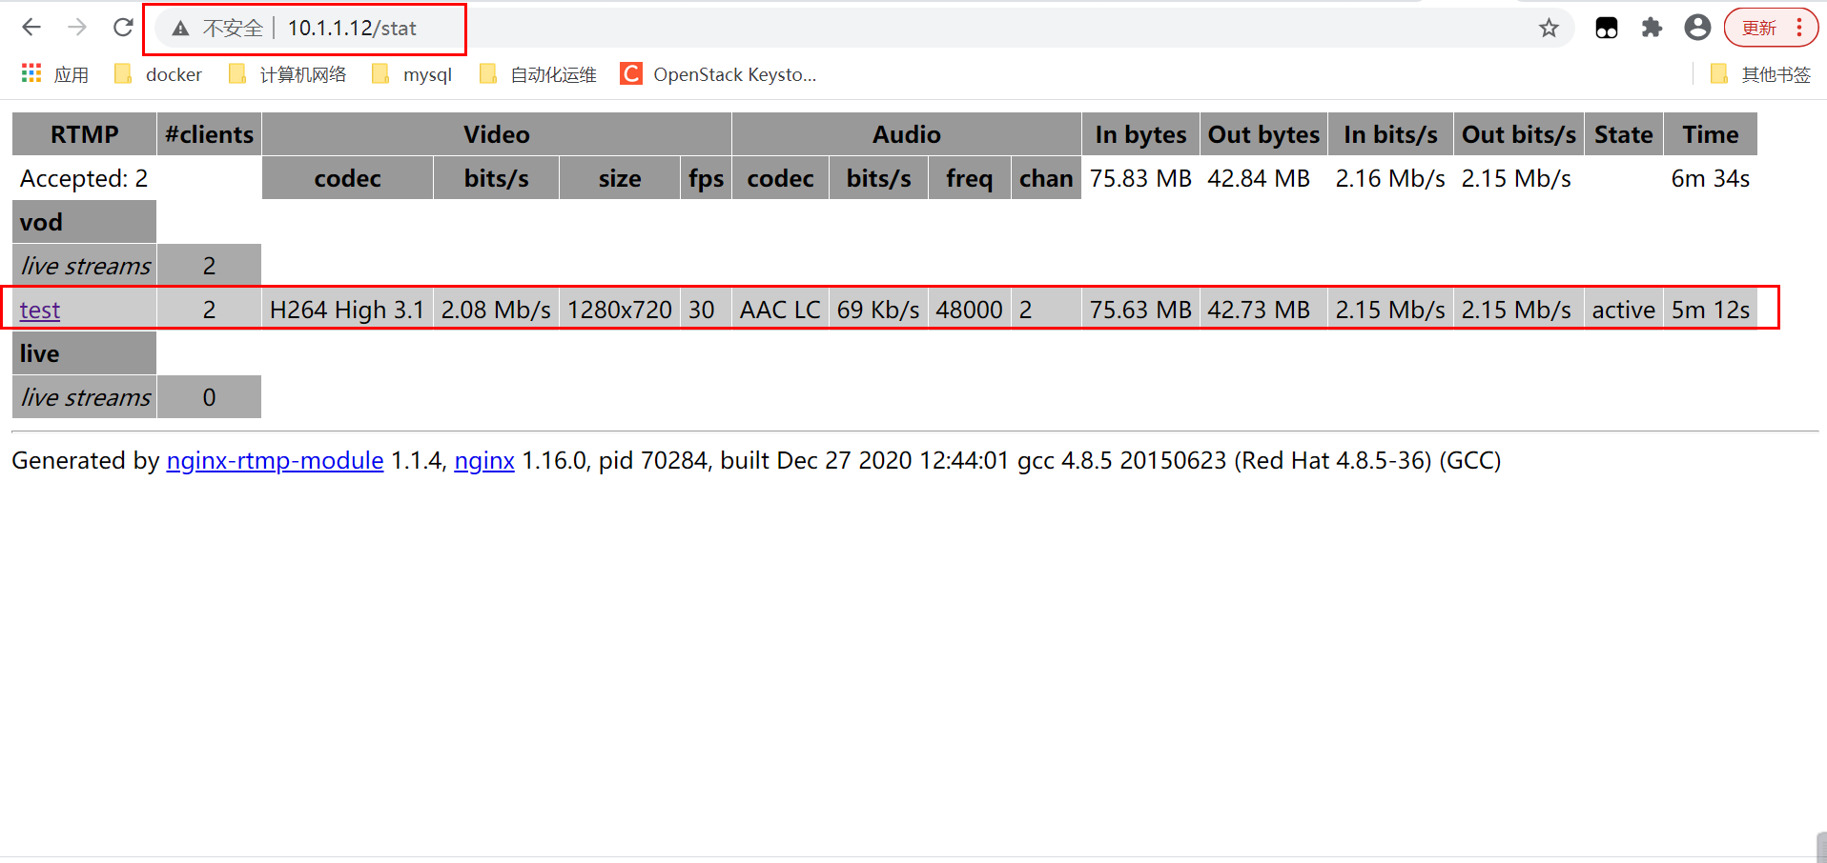
Task: Click the 1280x720 size cell
Action: click(620, 310)
